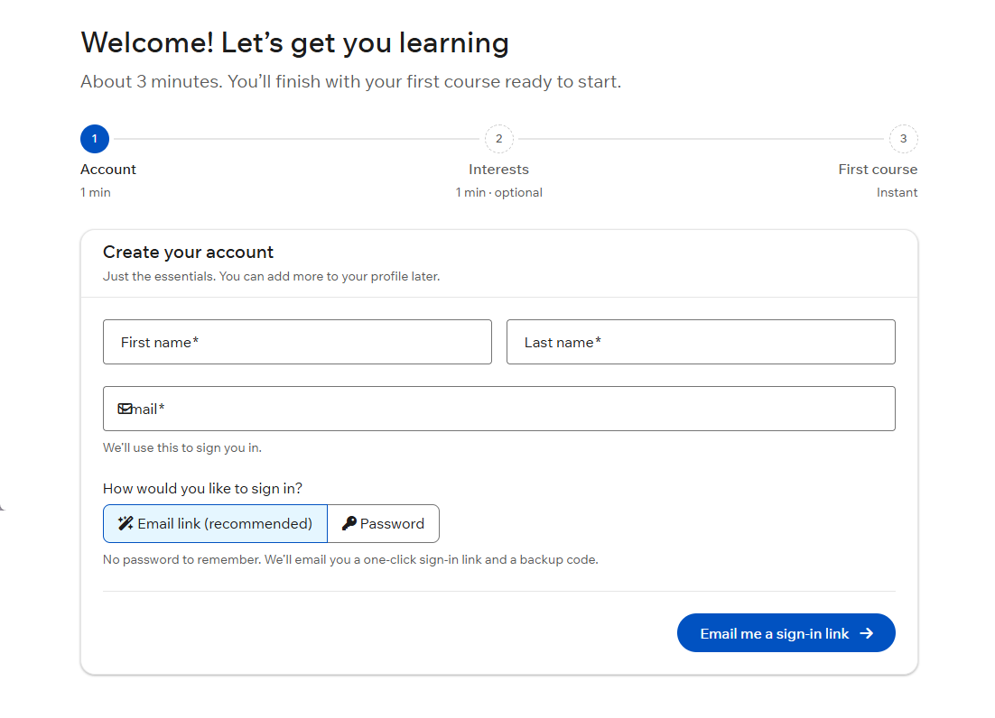The image size is (995, 718).
Task: Click the 'First course' step label
Action: [x=878, y=170]
